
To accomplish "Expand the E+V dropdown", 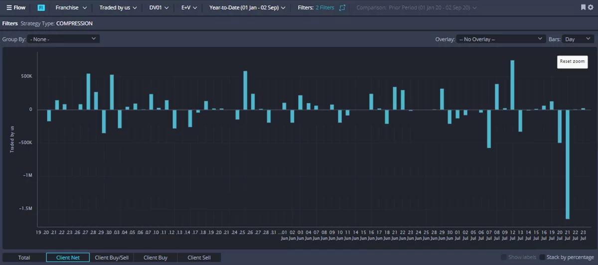I will tap(189, 8).
